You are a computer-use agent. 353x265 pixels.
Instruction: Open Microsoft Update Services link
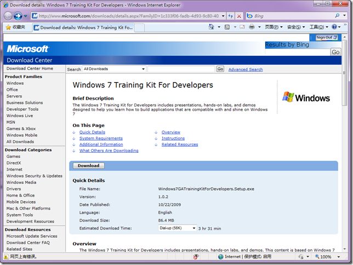click(x=32, y=236)
